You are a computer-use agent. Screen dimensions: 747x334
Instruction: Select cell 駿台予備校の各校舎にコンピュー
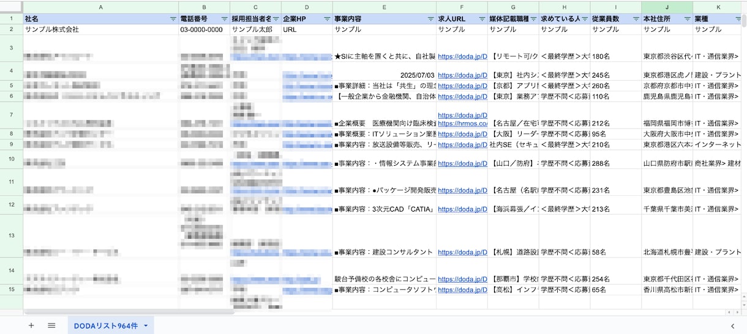pos(385,271)
